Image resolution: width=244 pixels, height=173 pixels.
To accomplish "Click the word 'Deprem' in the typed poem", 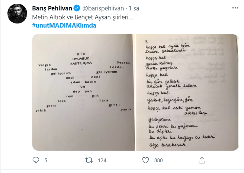I will [123, 63].
